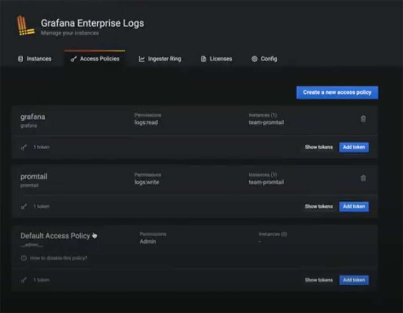The image size is (403, 313).
Task: Click the gear icon on the Config tab
Action: (x=253, y=59)
